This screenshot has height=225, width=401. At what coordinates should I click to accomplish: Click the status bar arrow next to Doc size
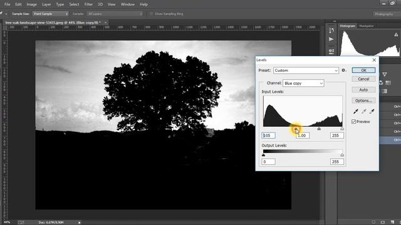(80, 222)
